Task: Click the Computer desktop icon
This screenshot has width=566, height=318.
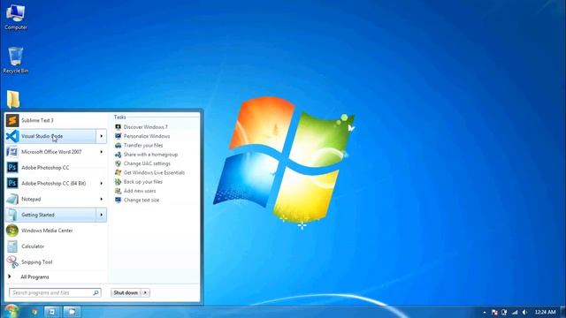Action: click(x=16, y=17)
